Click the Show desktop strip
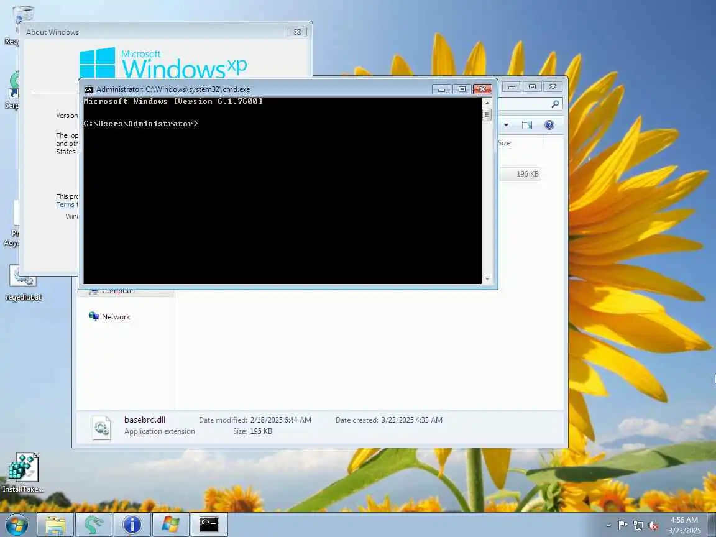716x537 pixels. pos(712,525)
